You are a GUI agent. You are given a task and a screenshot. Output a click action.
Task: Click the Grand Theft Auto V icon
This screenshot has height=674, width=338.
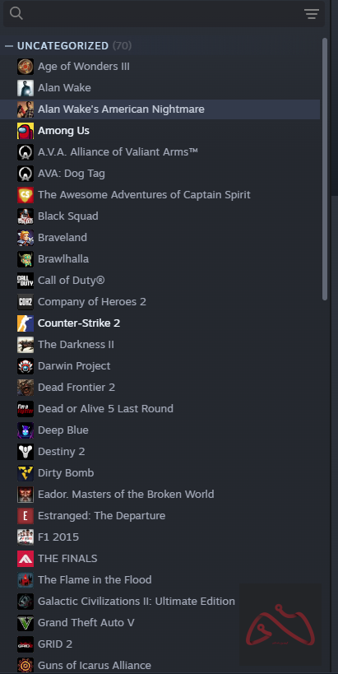point(25,623)
